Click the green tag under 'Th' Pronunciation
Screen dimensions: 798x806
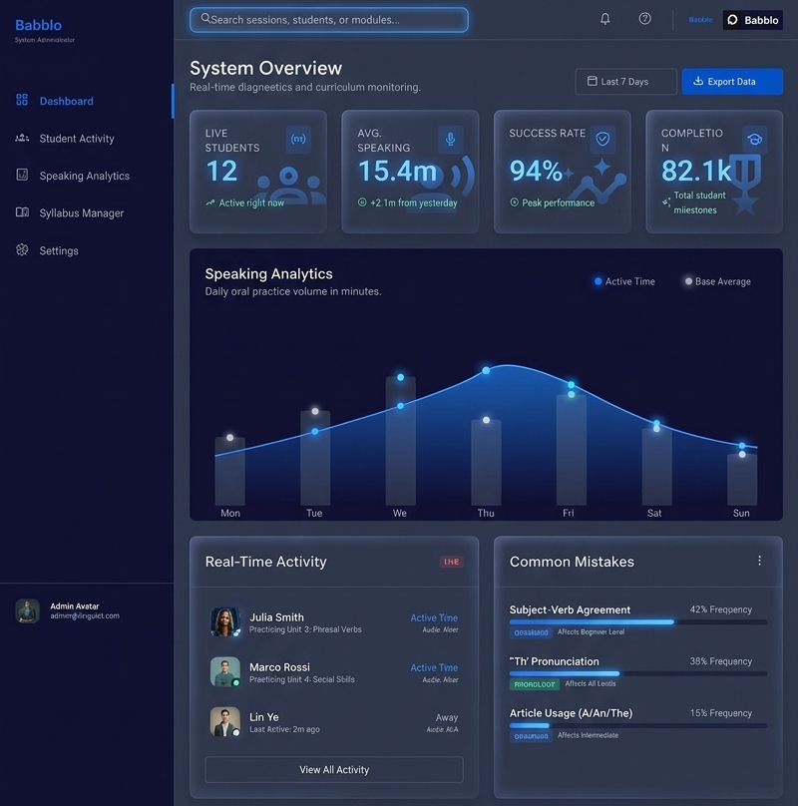coord(535,684)
